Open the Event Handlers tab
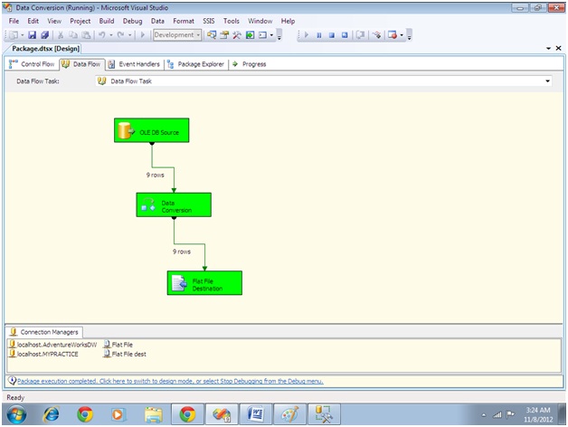The width and height of the screenshot is (568, 427). click(134, 64)
